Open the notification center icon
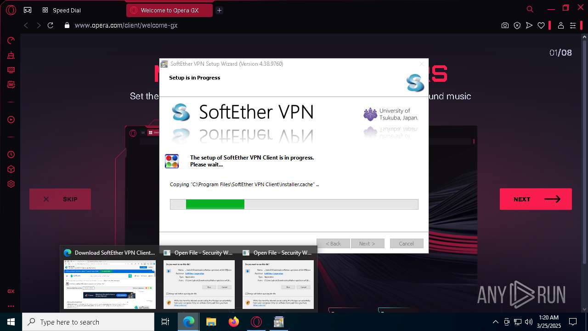This screenshot has width=588, height=331. coord(573,322)
